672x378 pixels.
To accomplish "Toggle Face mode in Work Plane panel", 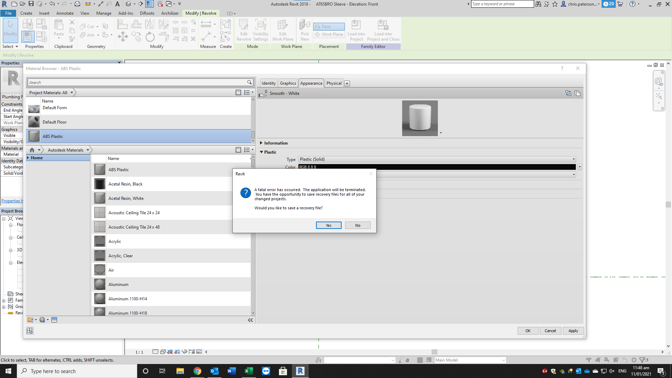I will click(x=328, y=26).
